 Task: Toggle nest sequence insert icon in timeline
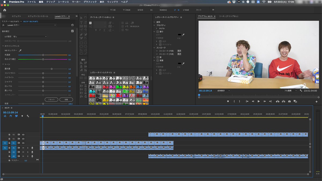point(5,116)
